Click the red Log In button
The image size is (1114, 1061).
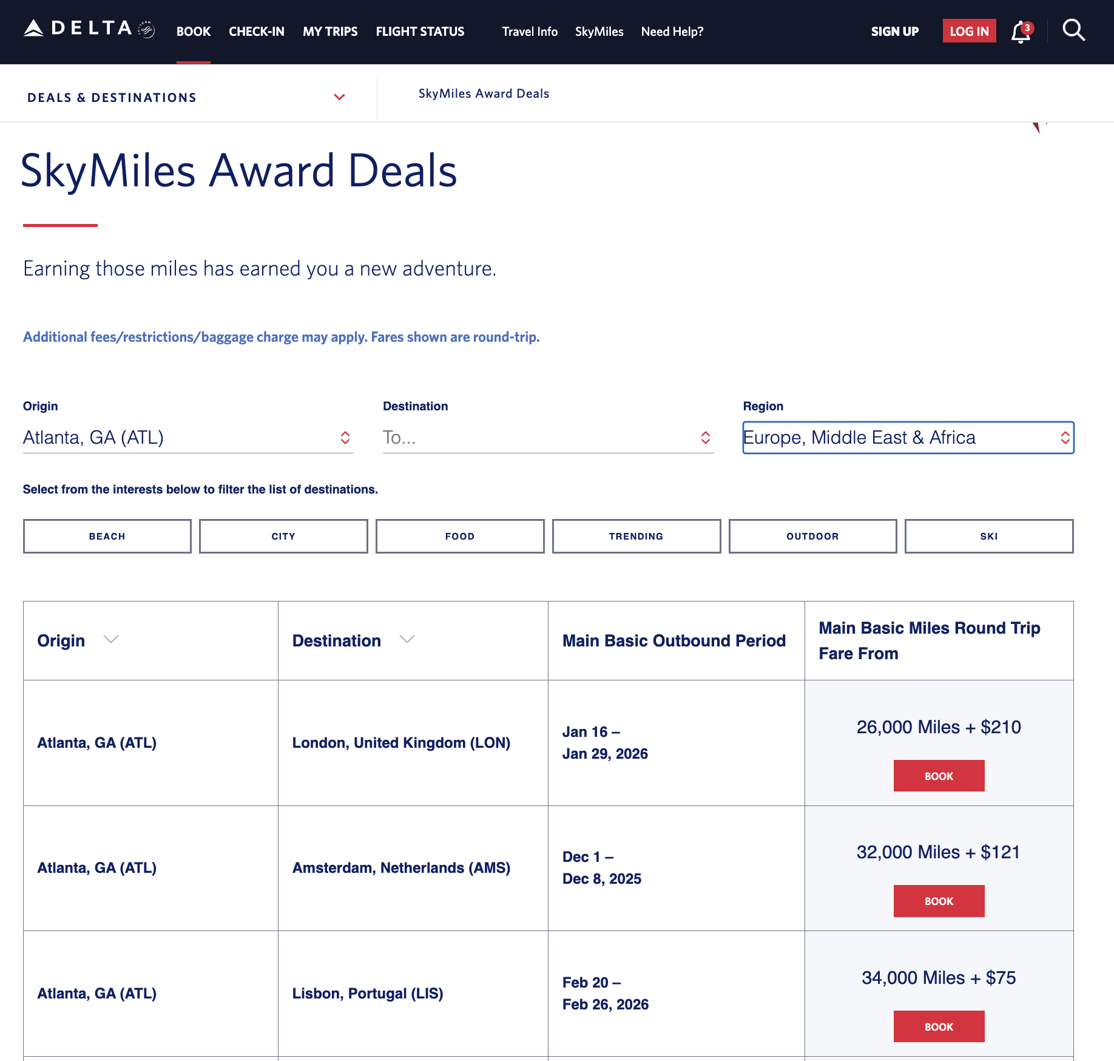pos(968,32)
